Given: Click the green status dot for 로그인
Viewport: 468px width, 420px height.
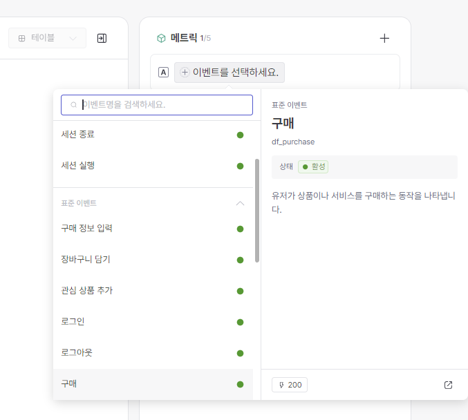Looking at the screenshot, I should 240,322.
